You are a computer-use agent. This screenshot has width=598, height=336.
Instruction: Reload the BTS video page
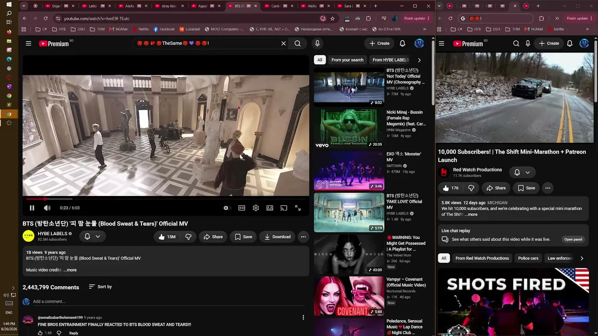pos(45,19)
